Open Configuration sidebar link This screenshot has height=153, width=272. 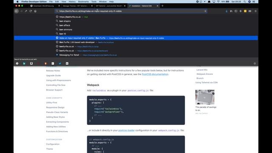53,144
